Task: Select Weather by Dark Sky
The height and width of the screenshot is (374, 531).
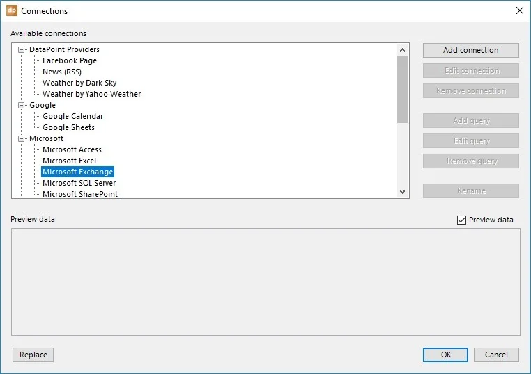Action: [x=79, y=83]
